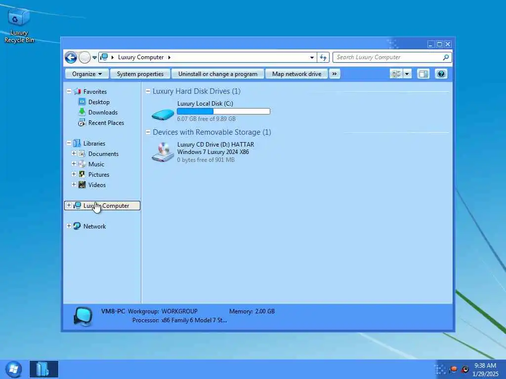Click Map network drive button
The width and height of the screenshot is (506, 379).
click(296, 74)
